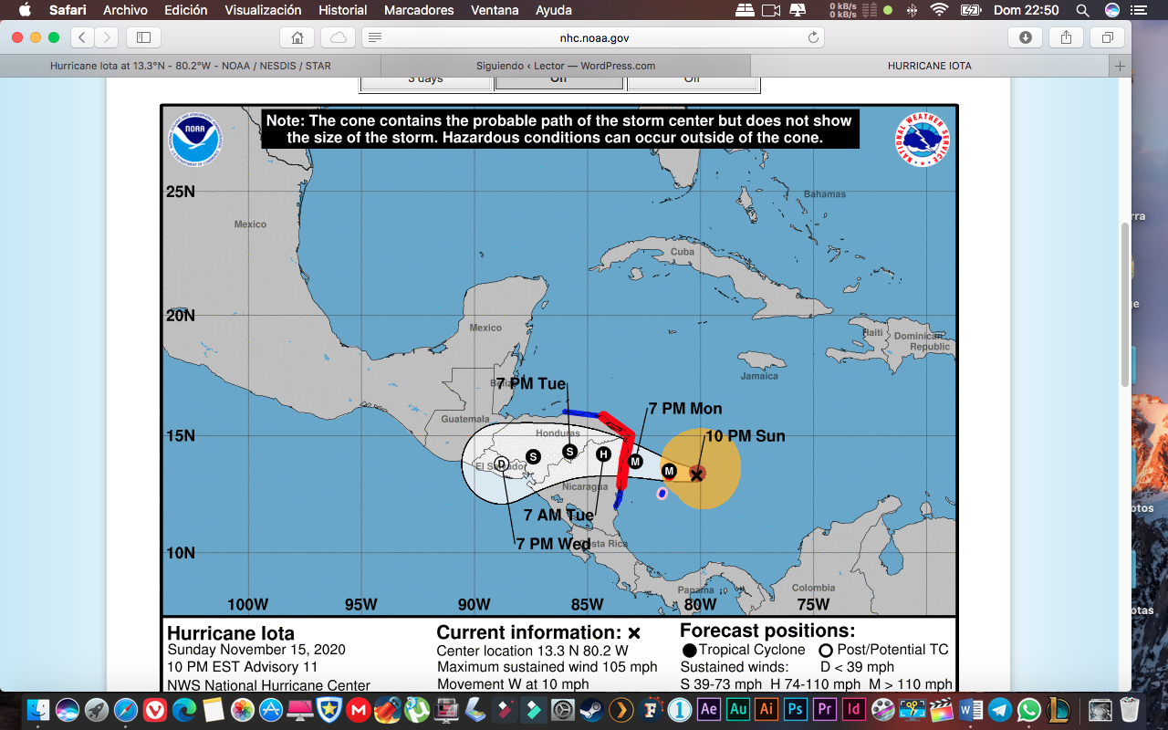
Task: Reload the nhc.noaa.gov page
Action: click(812, 37)
